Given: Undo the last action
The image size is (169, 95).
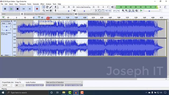Looking at the screenshot, I should pyautogui.click(x=115, y=11).
